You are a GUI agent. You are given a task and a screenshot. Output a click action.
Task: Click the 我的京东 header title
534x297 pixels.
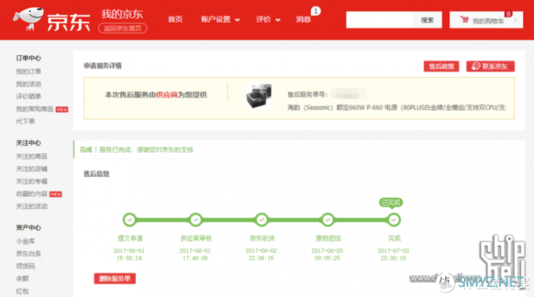pos(122,14)
